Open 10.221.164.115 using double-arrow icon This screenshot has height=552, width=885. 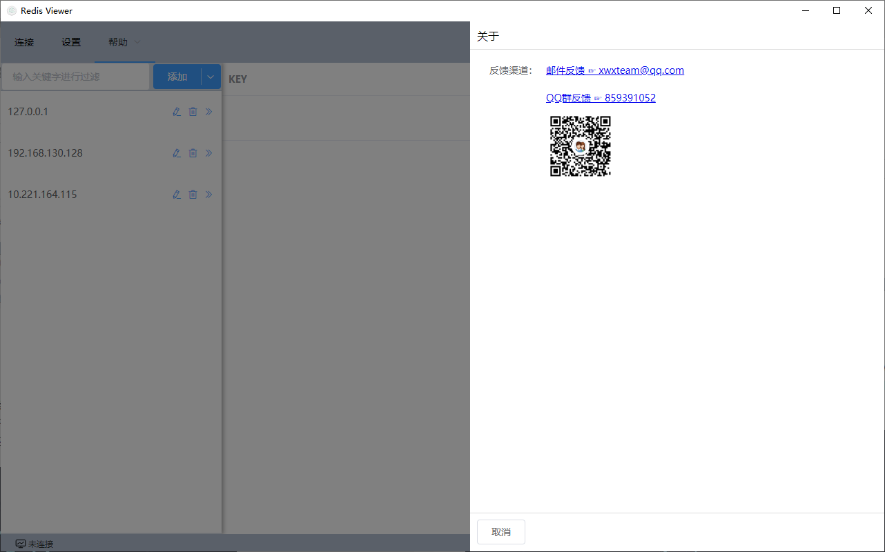coord(209,195)
